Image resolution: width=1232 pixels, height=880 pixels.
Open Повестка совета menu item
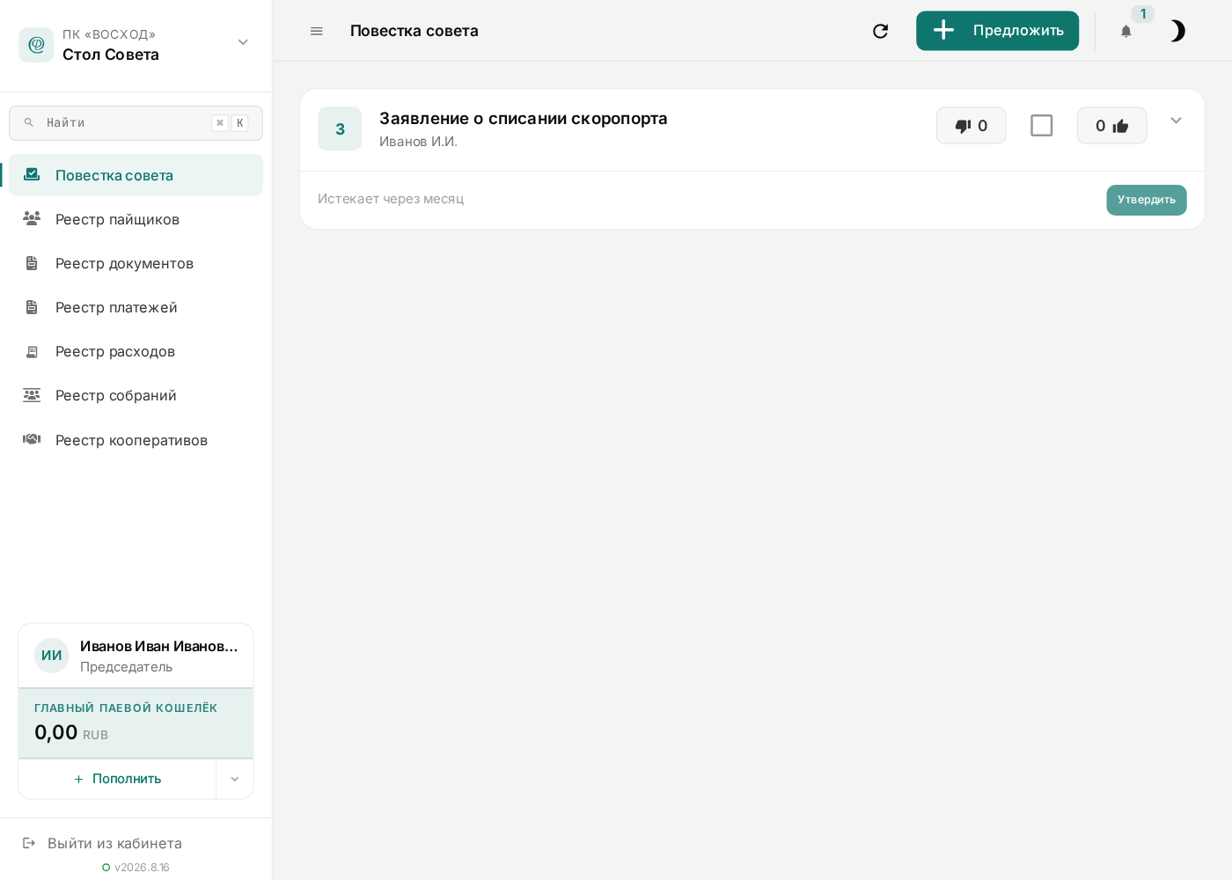pos(136,175)
